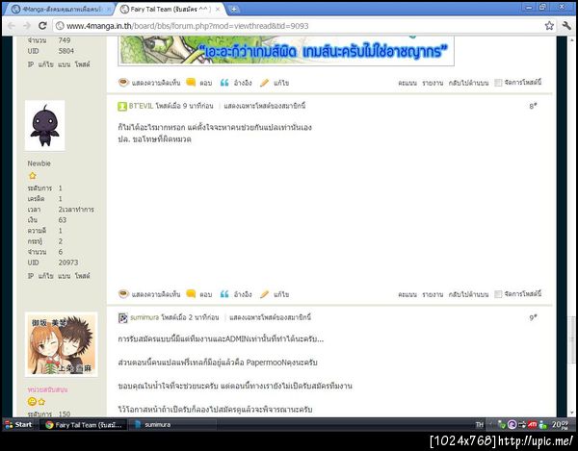The width and height of the screenshot is (578, 451).
Task: Click the user icon beside BT'EVIL
Action: [122, 107]
